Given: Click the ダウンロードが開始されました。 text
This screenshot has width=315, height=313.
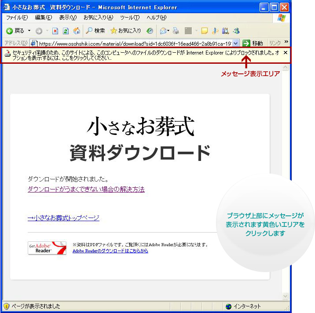Looking at the screenshot, I should tap(68, 179).
